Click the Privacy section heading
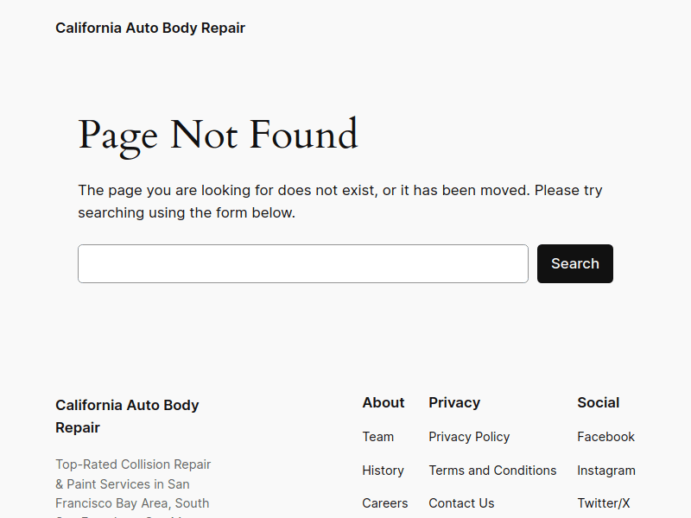The image size is (691, 518). pyautogui.click(x=454, y=402)
